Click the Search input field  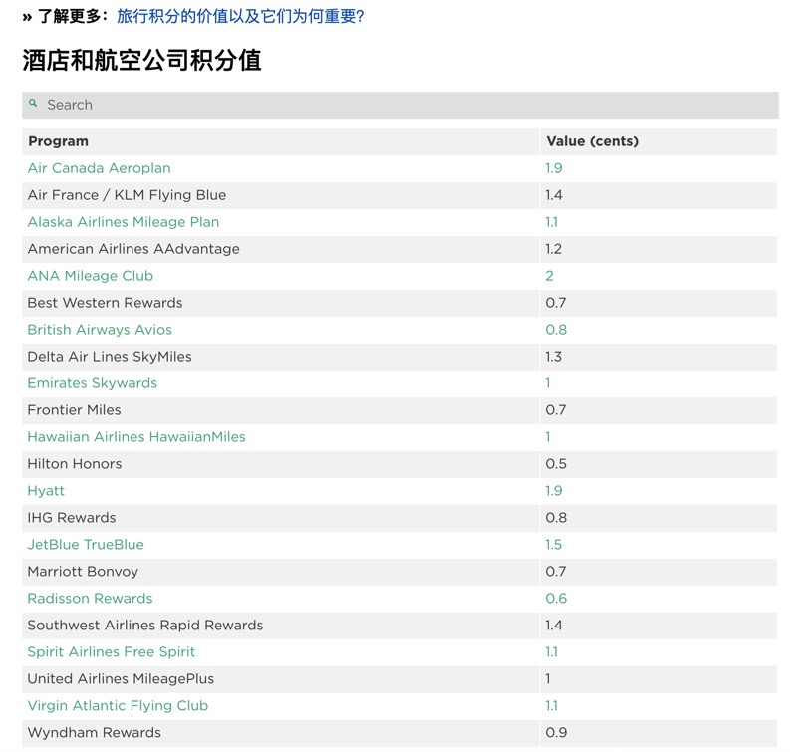point(398,105)
